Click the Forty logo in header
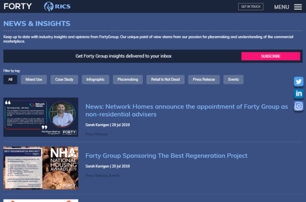The image size is (306, 202). [x=17, y=6]
